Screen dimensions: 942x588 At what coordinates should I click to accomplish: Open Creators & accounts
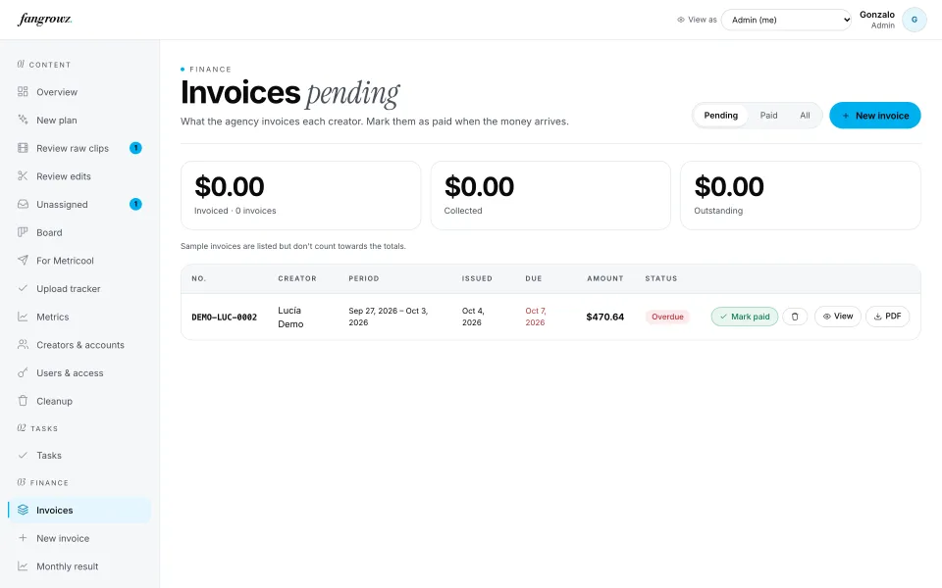[x=79, y=345]
